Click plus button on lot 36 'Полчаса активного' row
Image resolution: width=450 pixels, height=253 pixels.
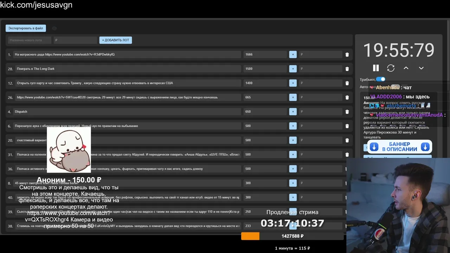coord(293,169)
